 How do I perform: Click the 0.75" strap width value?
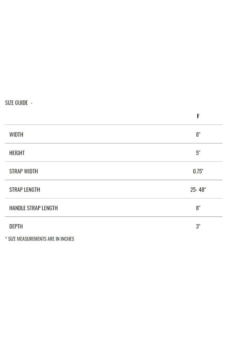[x=198, y=171]
